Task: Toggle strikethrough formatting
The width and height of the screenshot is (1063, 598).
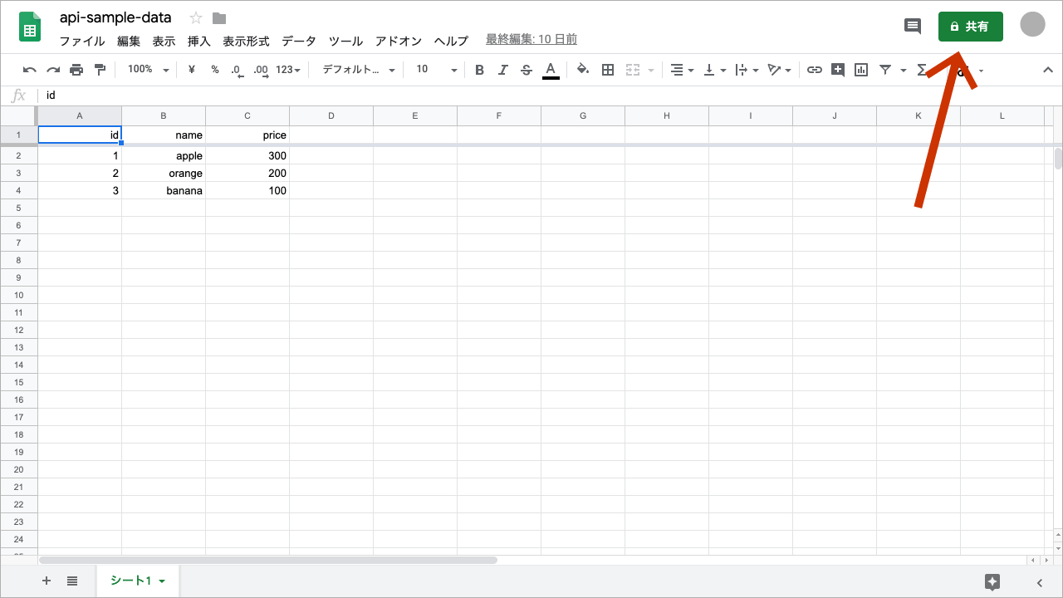Action: [527, 70]
